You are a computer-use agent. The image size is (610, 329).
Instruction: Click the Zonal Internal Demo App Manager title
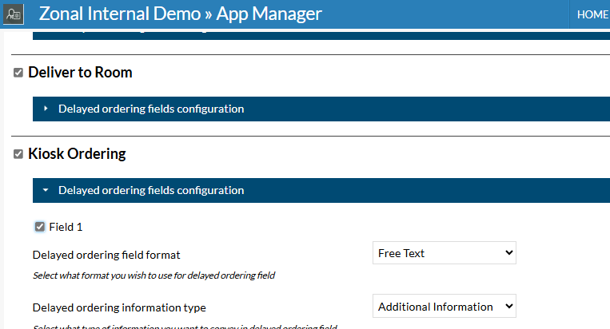point(181,14)
